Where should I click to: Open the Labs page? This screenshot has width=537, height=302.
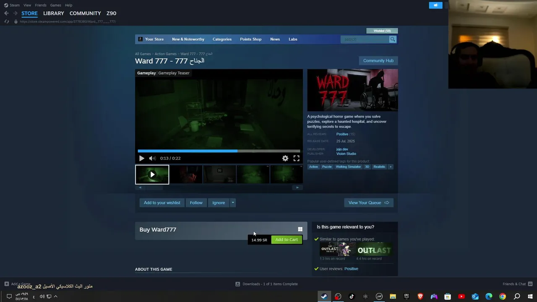(293, 39)
